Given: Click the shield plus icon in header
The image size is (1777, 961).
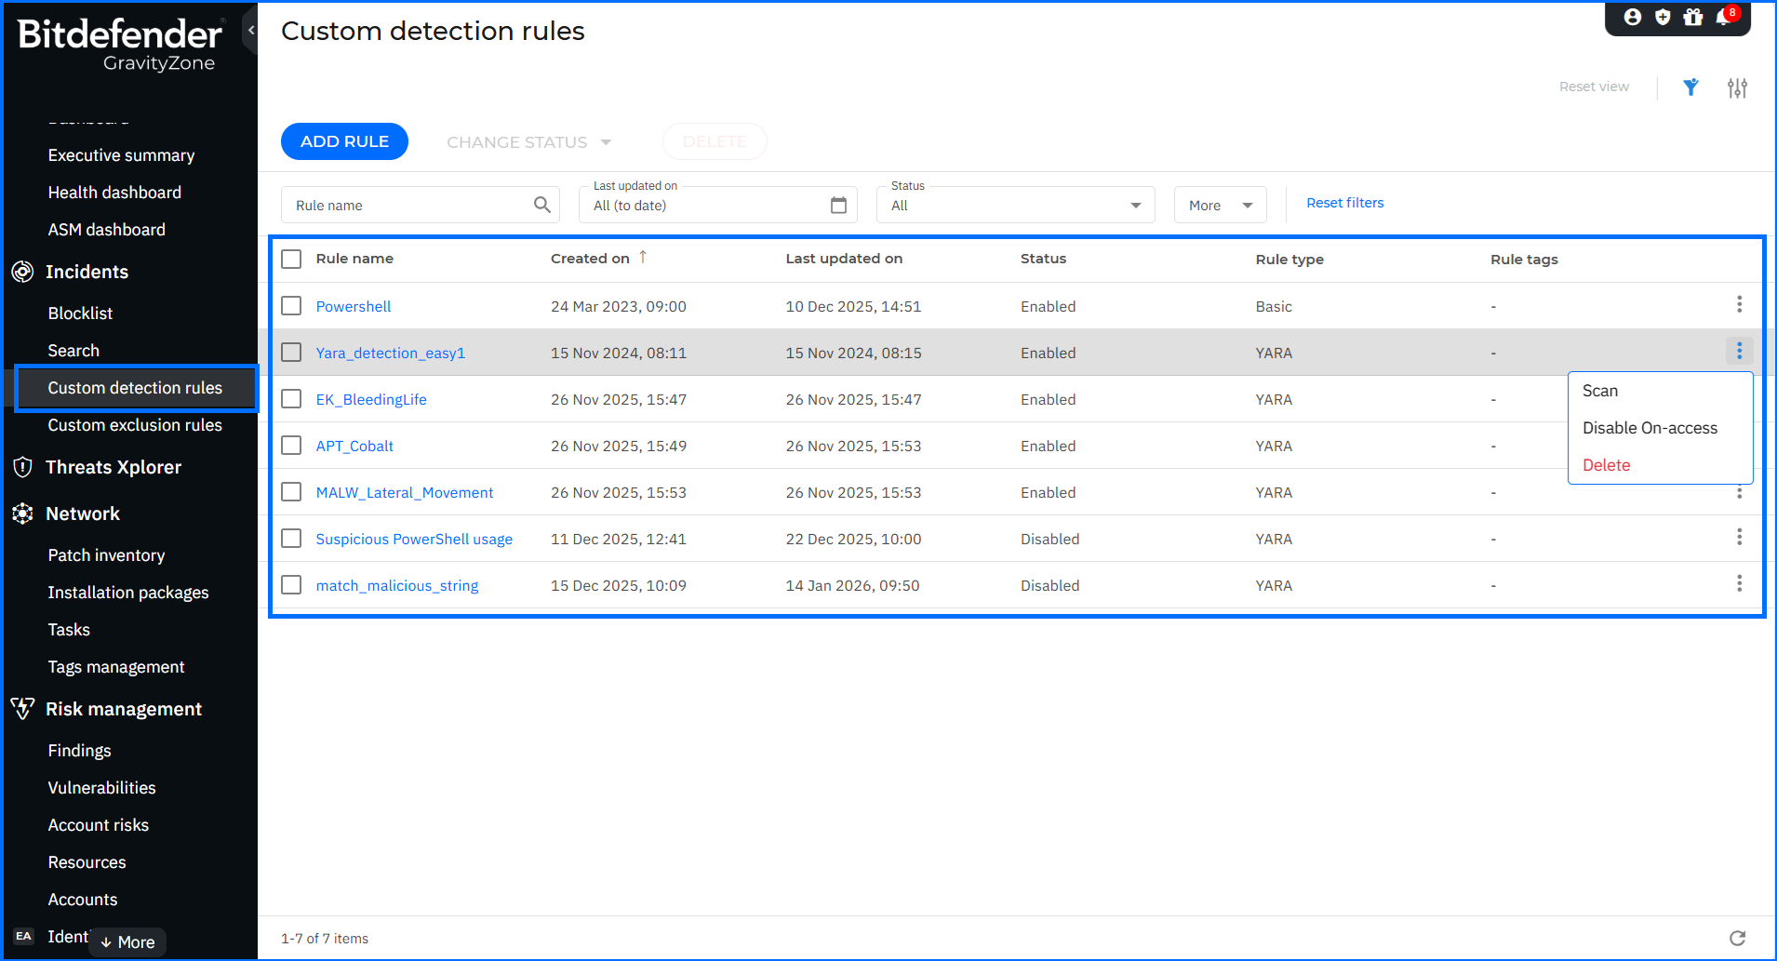Looking at the screenshot, I should point(1663,17).
